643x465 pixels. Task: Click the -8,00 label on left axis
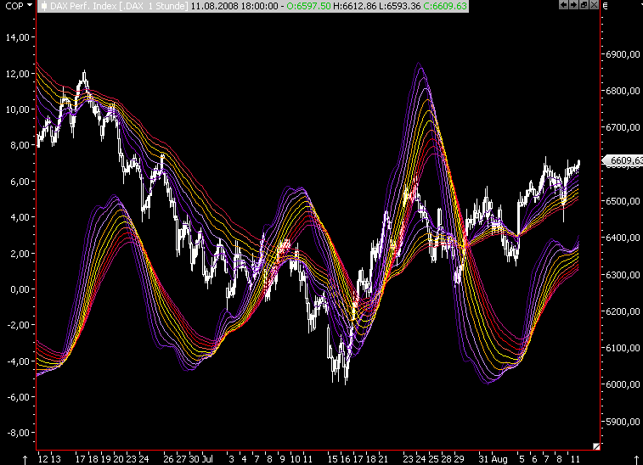click(19, 433)
